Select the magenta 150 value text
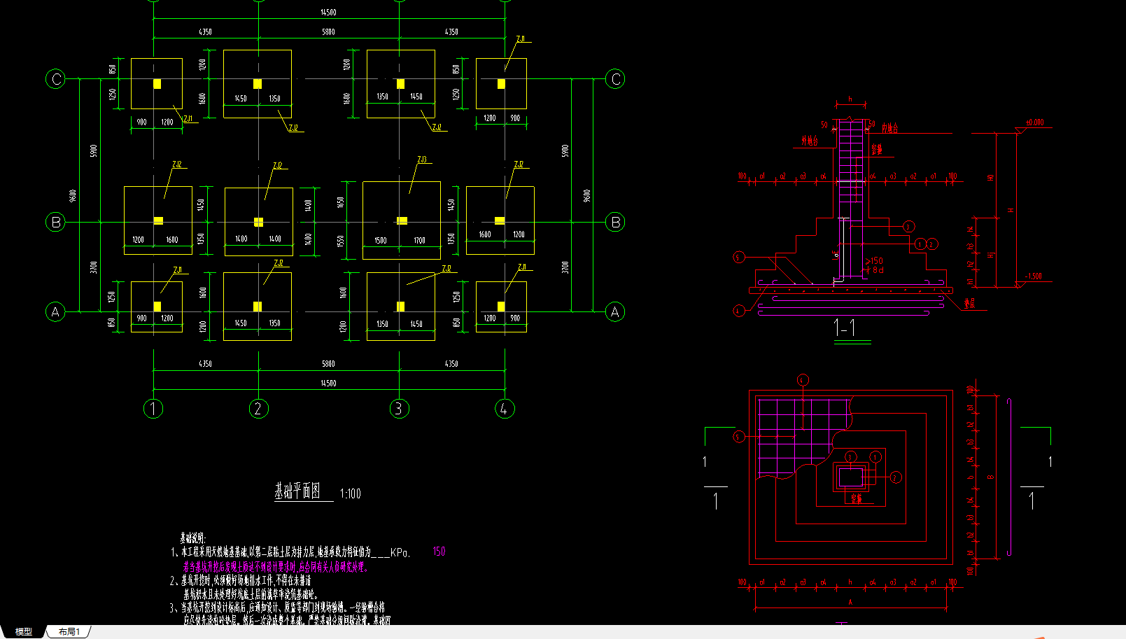Screen dimensions: 1126x639 439,552
